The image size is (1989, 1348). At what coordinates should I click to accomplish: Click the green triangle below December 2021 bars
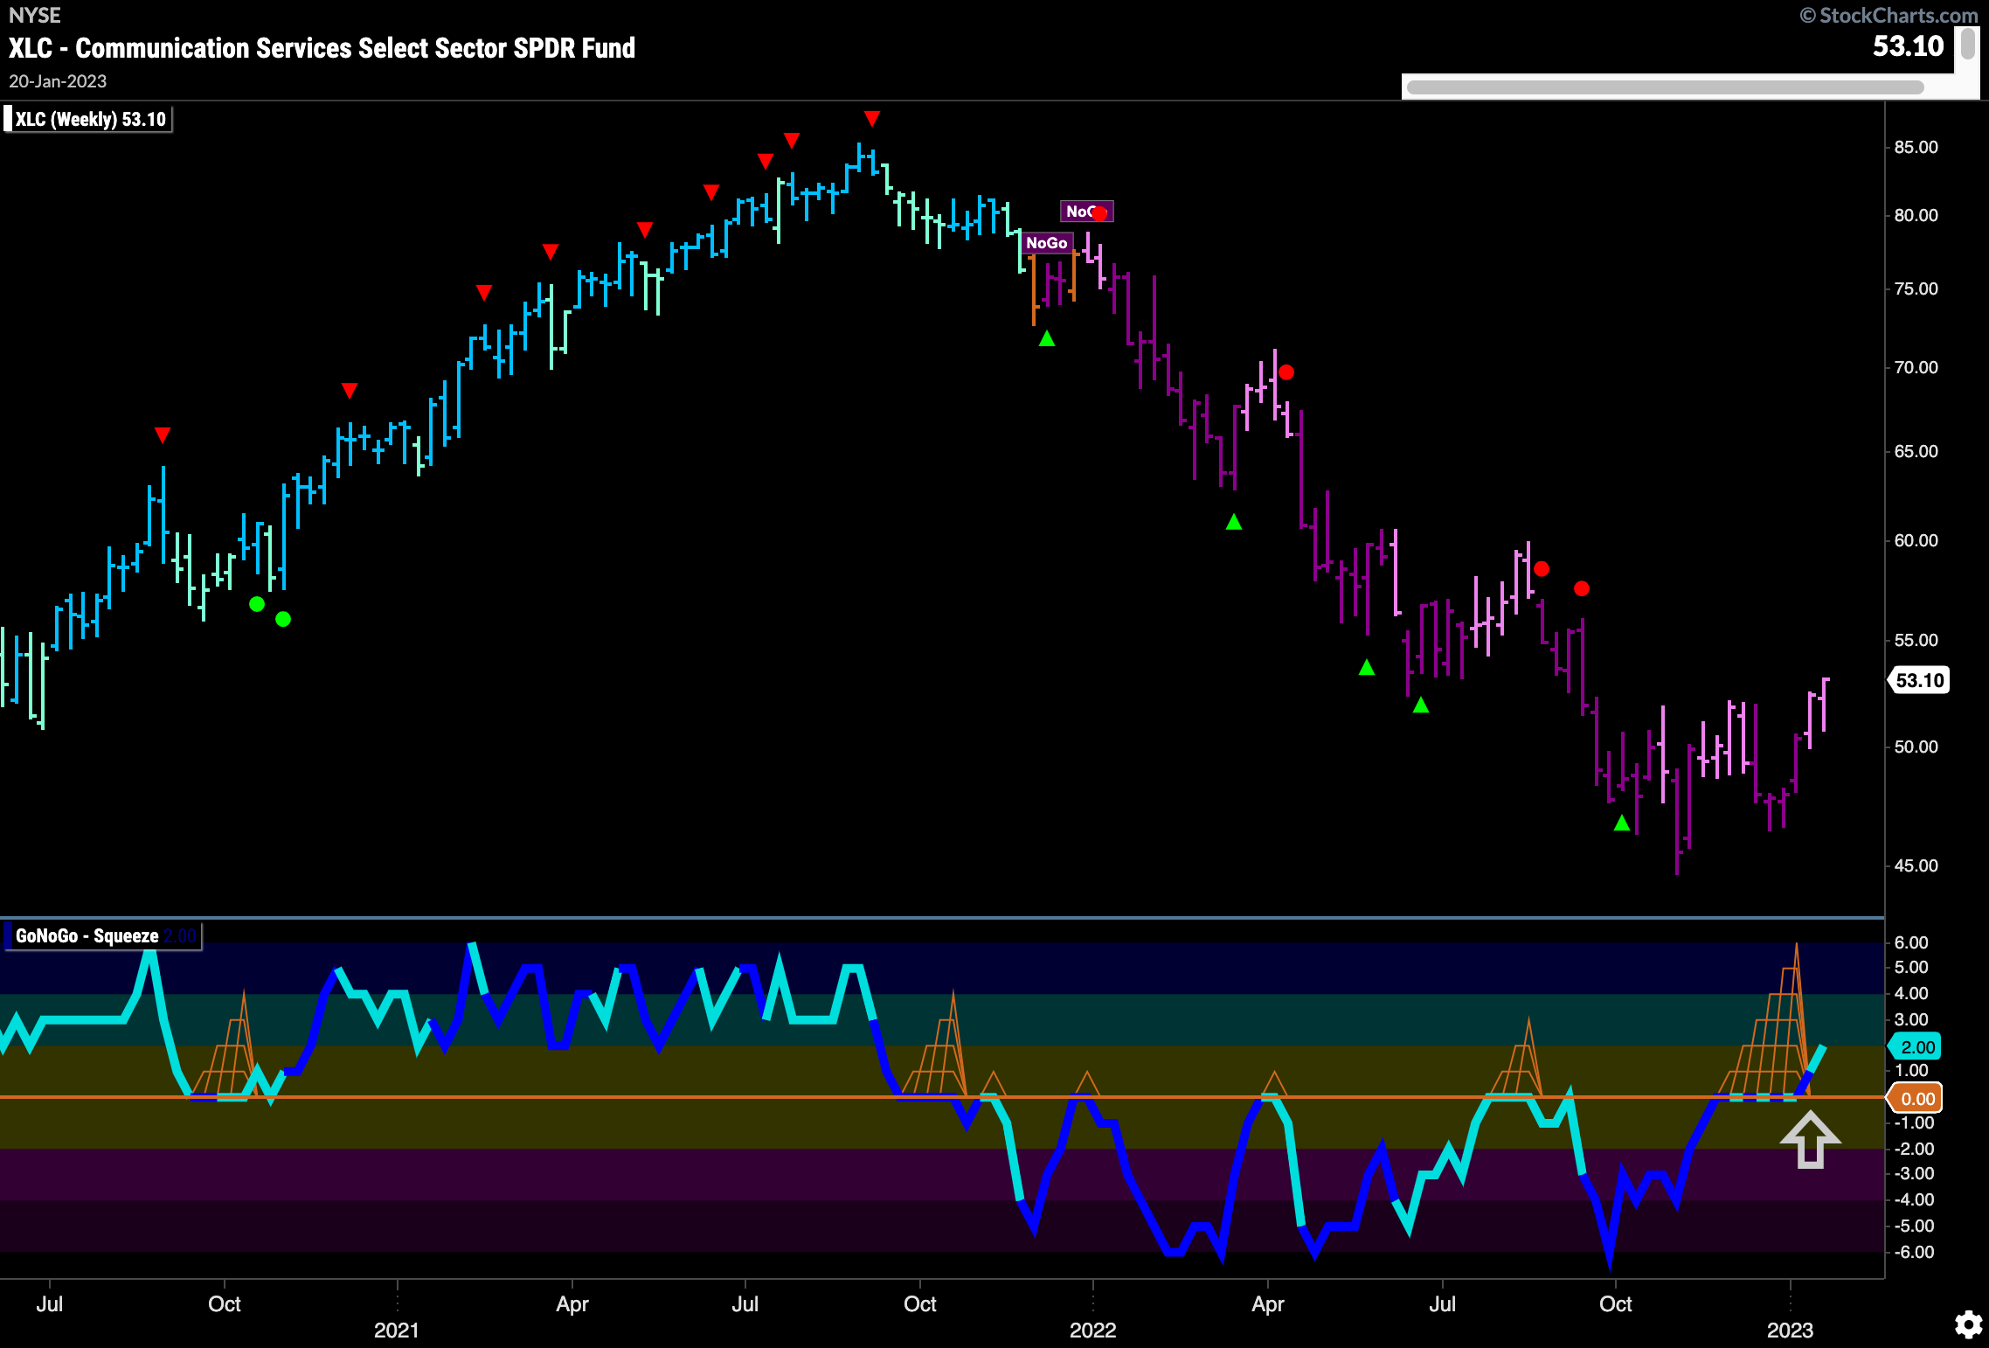1047,338
